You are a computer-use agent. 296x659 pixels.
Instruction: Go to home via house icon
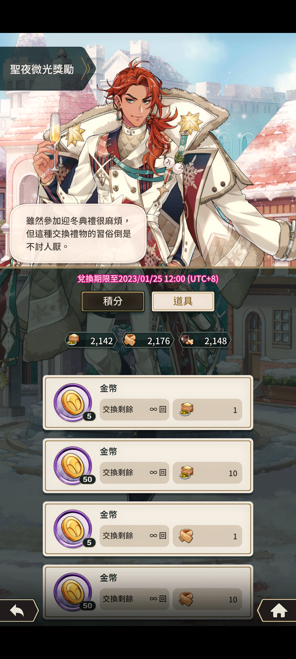(277, 610)
